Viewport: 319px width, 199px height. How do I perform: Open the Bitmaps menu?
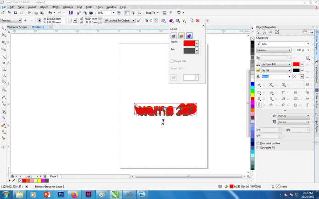point(68,7)
